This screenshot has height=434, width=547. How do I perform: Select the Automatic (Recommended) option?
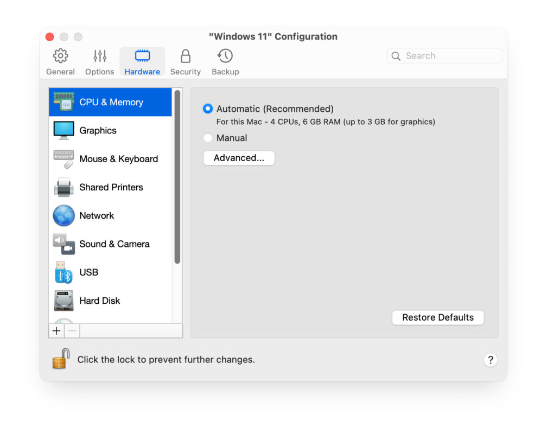click(x=207, y=108)
